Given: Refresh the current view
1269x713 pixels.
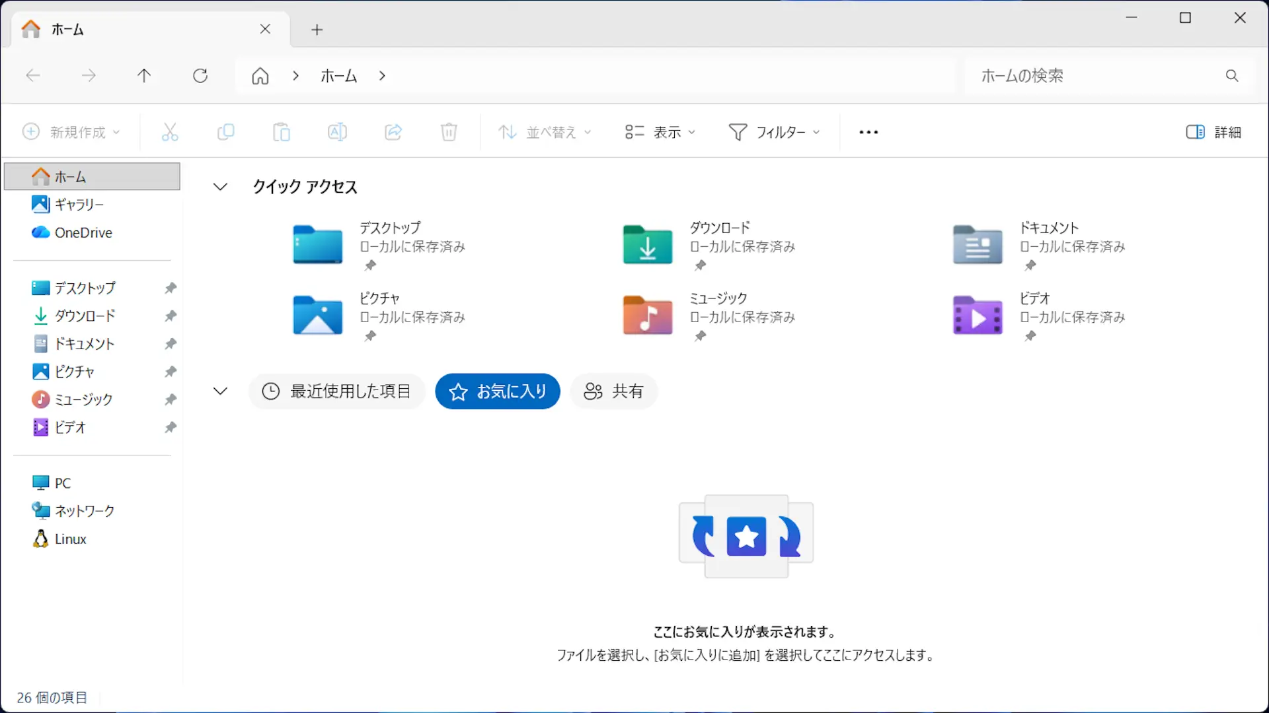Looking at the screenshot, I should tap(200, 76).
